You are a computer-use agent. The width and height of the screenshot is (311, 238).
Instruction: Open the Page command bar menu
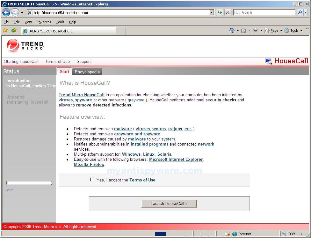click(x=273, y=31)
